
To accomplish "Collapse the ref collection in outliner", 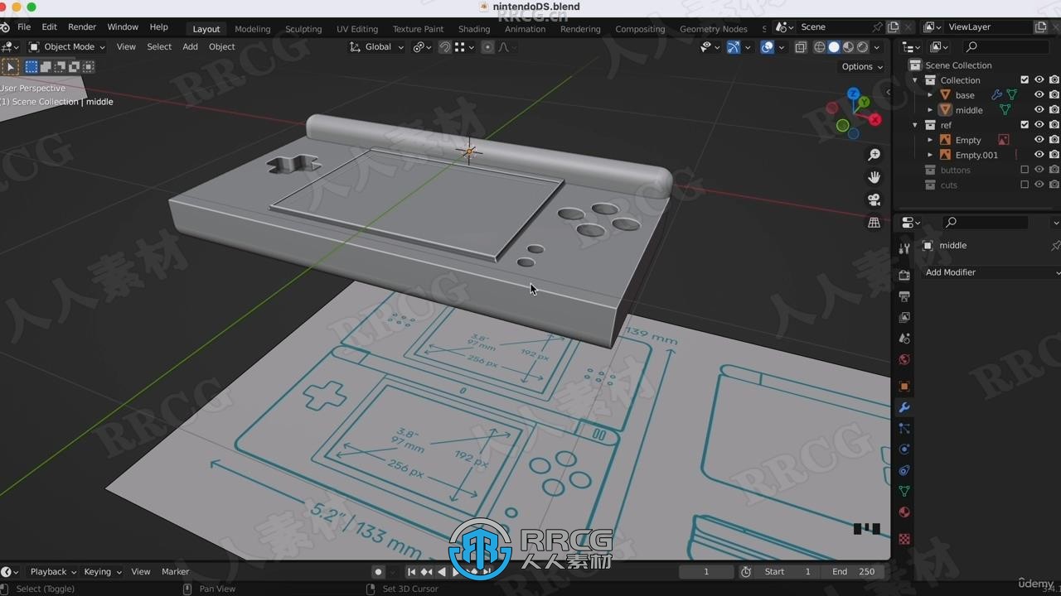I will click(x=915, y=125).
